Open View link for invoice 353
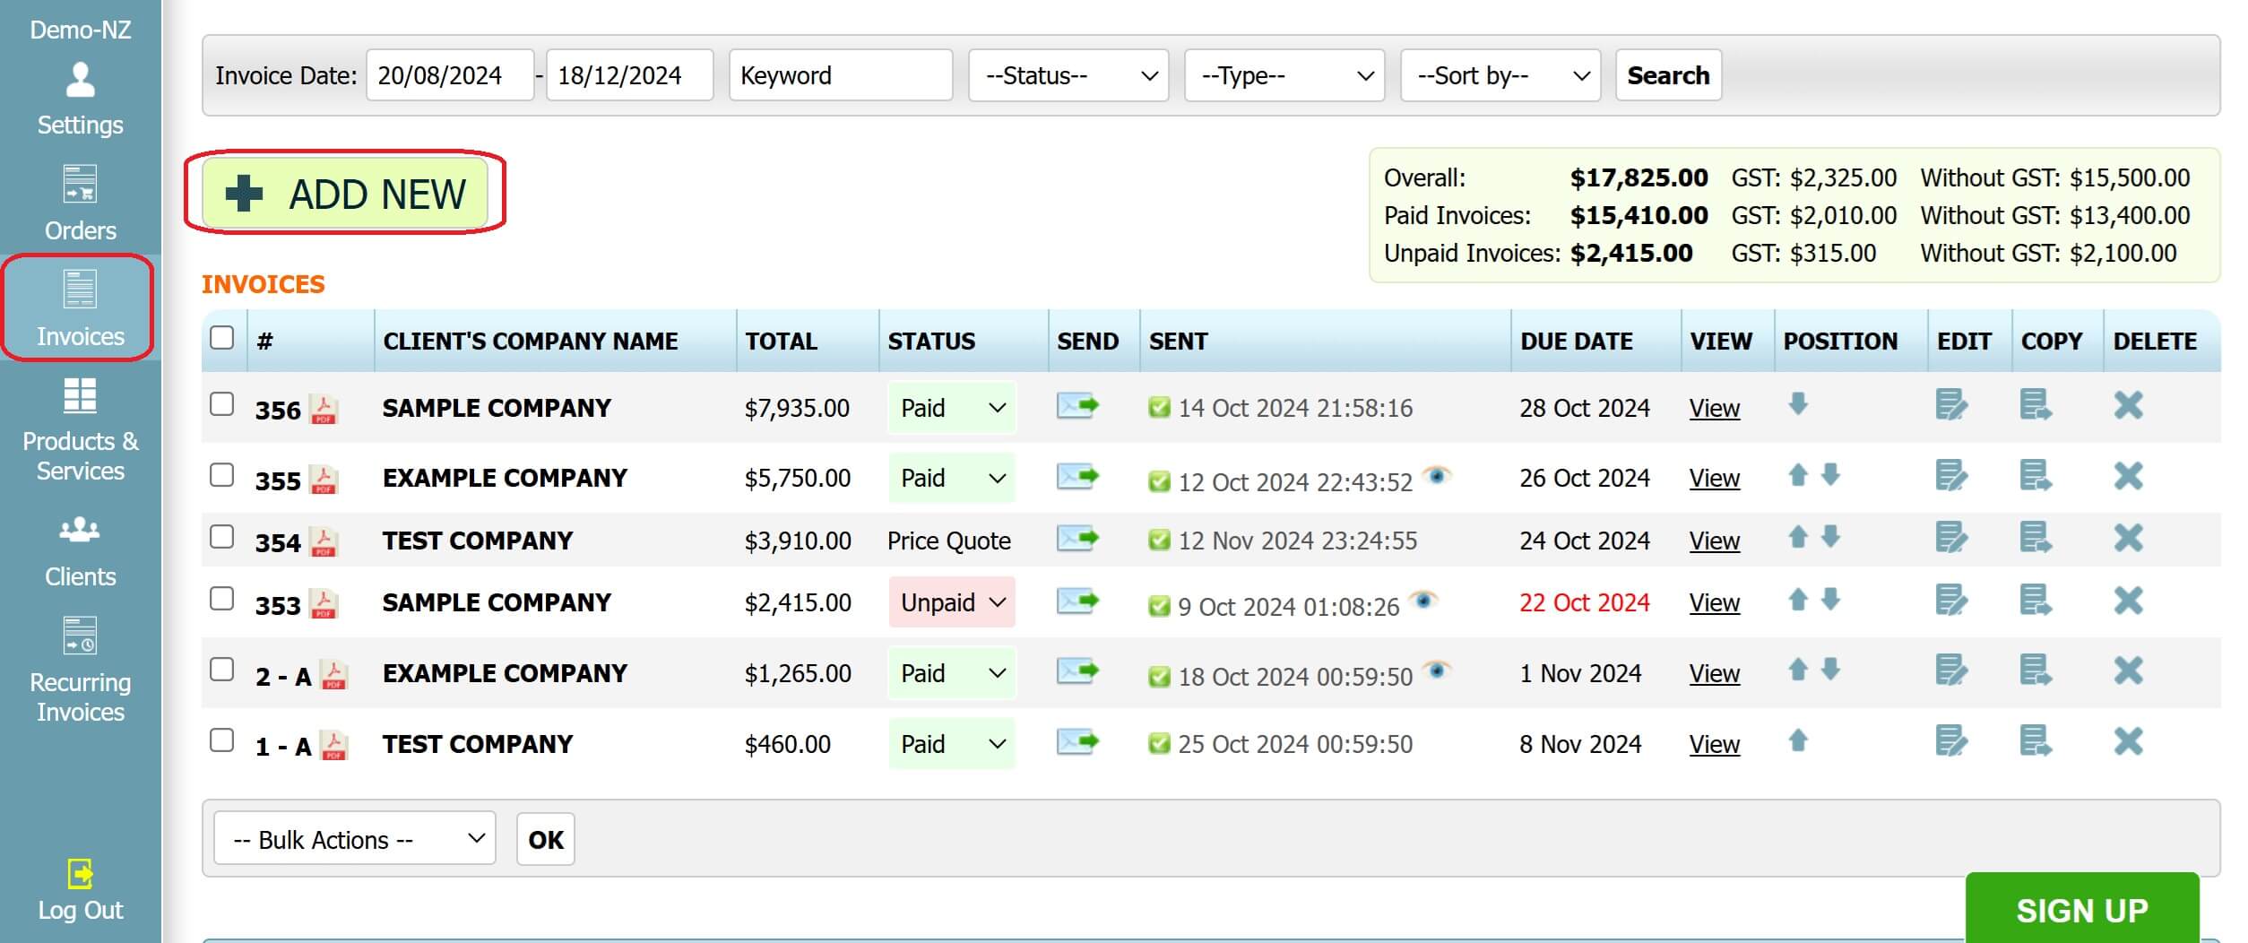The width and height of the screenshot is (2248, 943). click(x=1714, y=603)
